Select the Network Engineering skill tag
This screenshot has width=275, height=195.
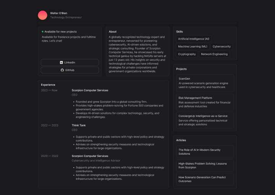214,54
